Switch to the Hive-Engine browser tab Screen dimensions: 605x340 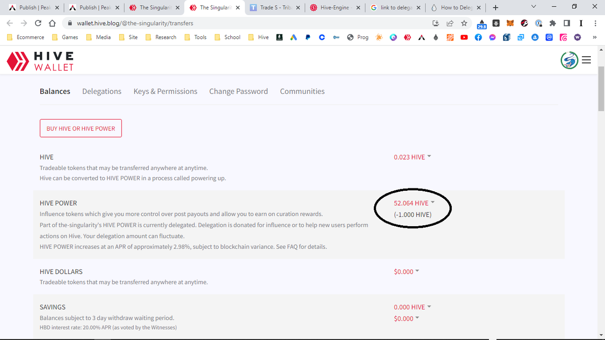pos(334,8)
